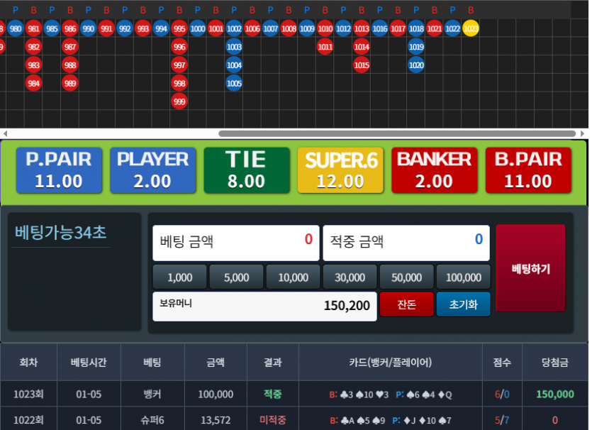Select the 50,000 chip value

[x=406, y=277]
